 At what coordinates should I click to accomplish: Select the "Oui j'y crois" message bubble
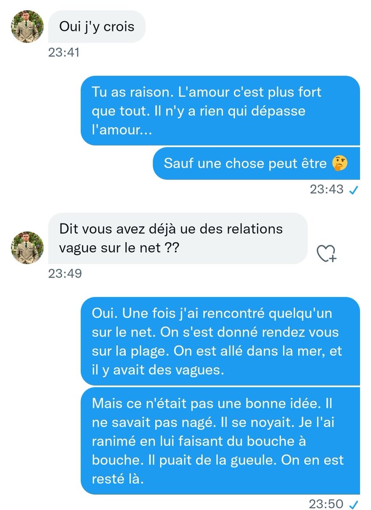[x=97, y=26]
